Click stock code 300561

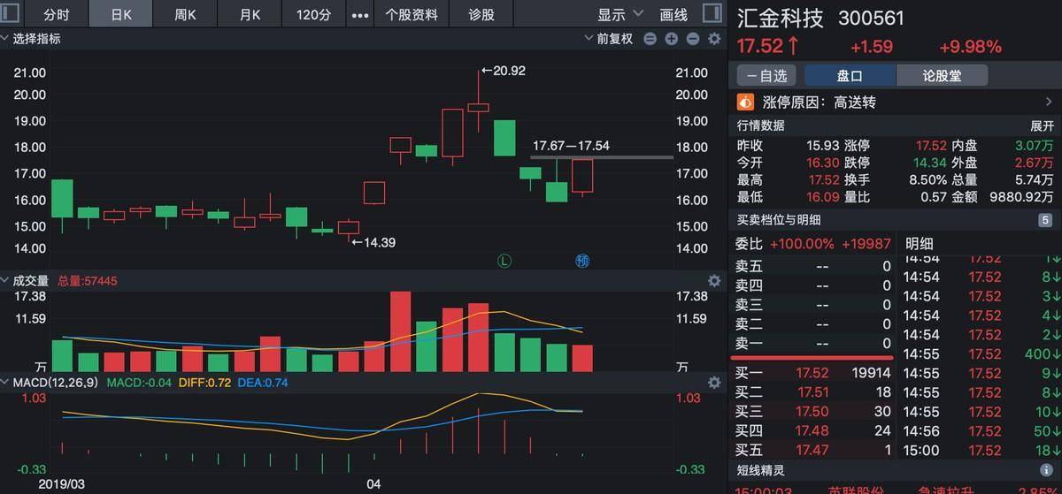871,19
